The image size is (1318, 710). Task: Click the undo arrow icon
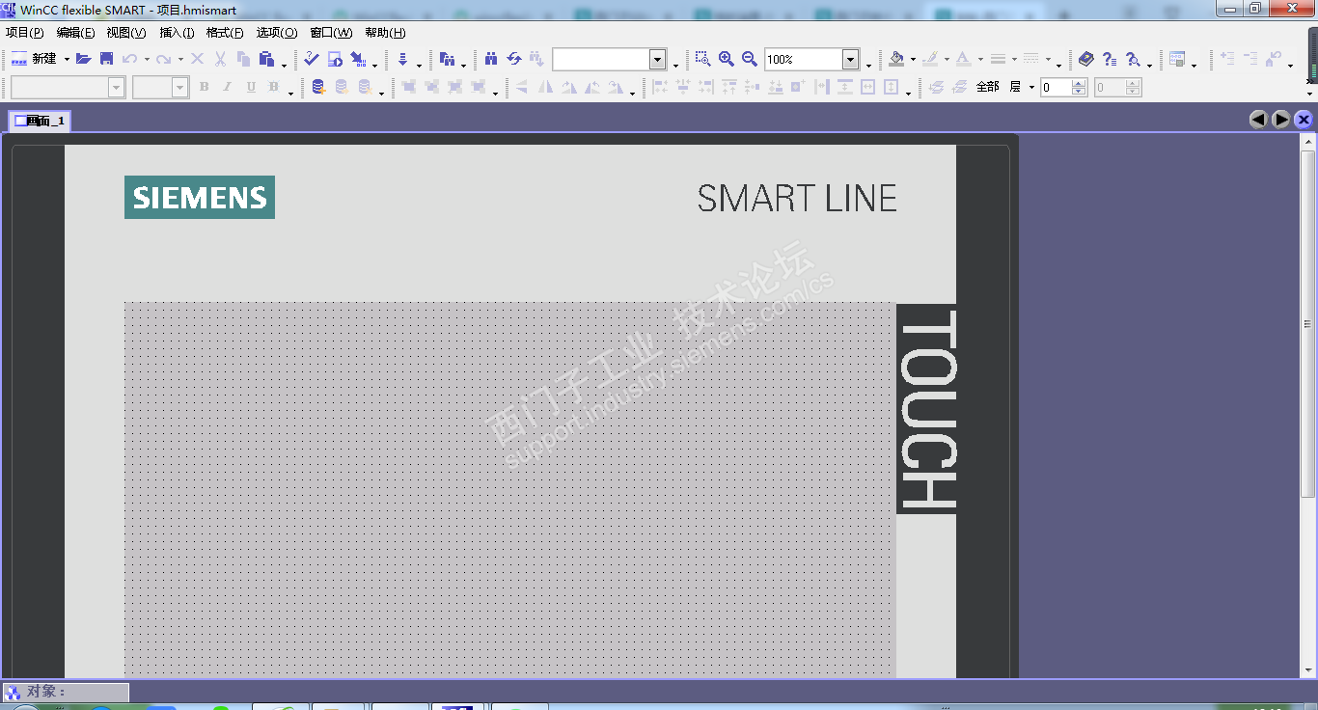[x=129, y=59]
